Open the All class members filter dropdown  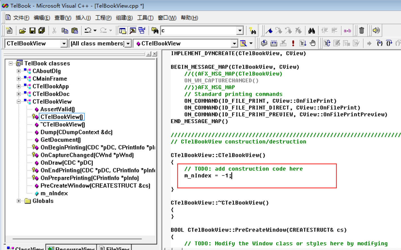click(128, 44)
